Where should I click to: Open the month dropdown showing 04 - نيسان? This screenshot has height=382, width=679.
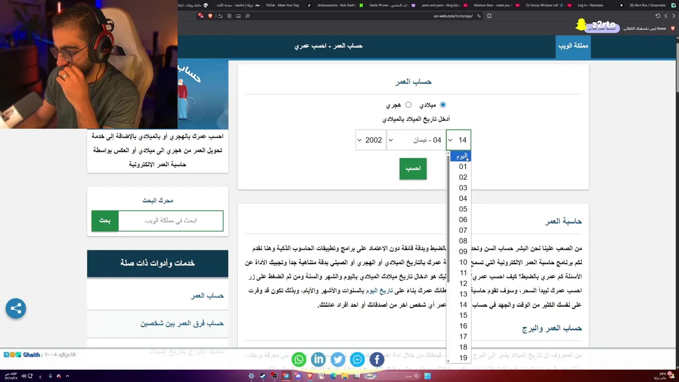[415, 140]
